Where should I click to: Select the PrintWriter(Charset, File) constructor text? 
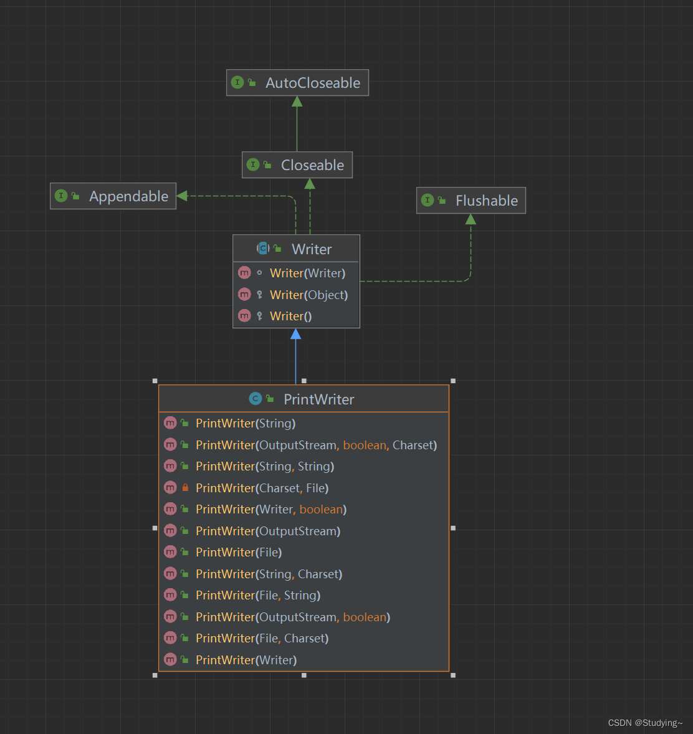tap(262, 489)
